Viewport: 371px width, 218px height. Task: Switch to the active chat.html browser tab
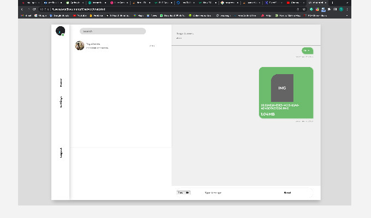(317, 3)
